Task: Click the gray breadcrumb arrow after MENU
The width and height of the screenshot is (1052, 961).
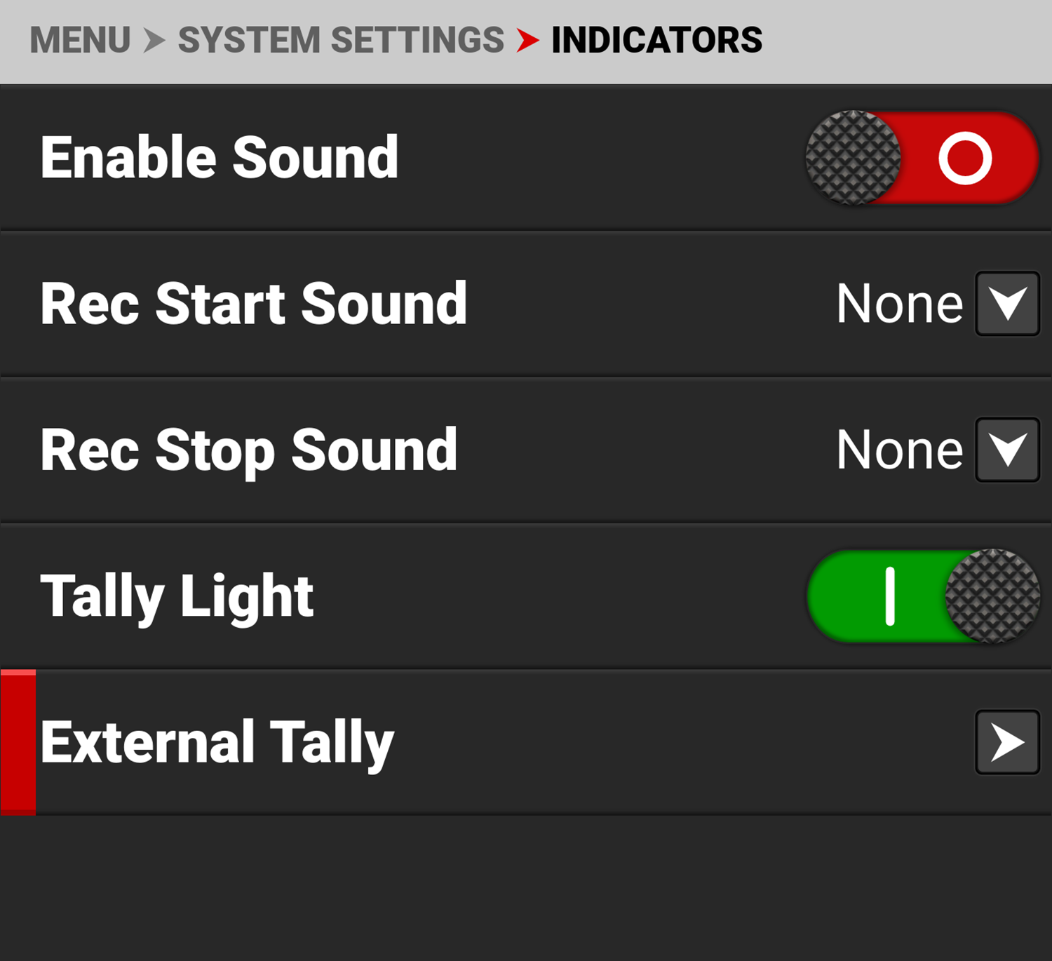Action: (x=154, y=40)
